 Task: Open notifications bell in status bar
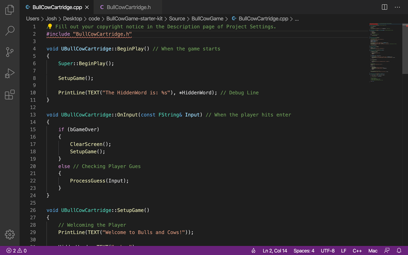point(399,251)
